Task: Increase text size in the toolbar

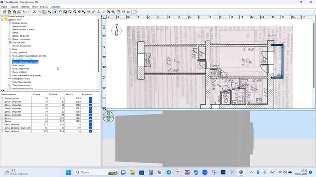Action: pos(89,12)
